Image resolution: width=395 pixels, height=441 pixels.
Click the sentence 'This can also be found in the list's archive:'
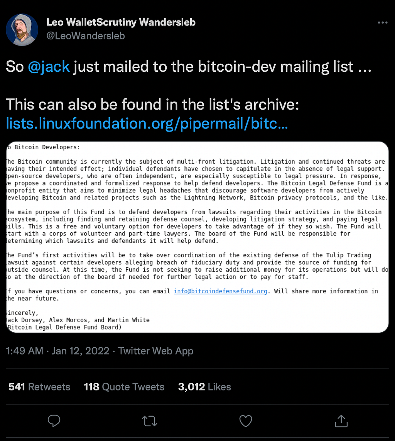152,105
